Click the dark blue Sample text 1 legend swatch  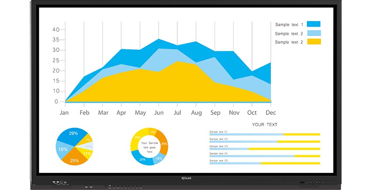click(x=313, y=24)
